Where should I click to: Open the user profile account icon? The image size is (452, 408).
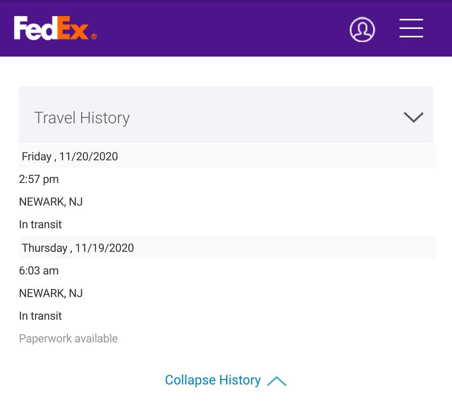pos(362,29)
